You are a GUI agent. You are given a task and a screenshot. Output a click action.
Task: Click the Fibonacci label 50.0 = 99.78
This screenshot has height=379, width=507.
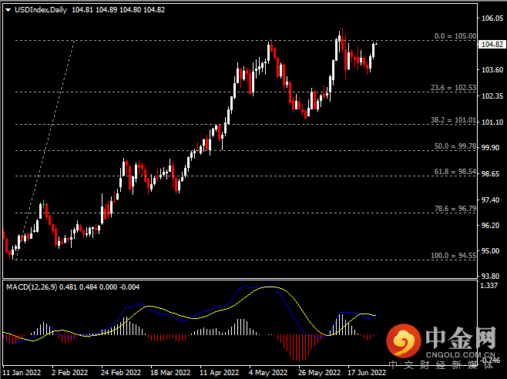[x=455, y=146]
